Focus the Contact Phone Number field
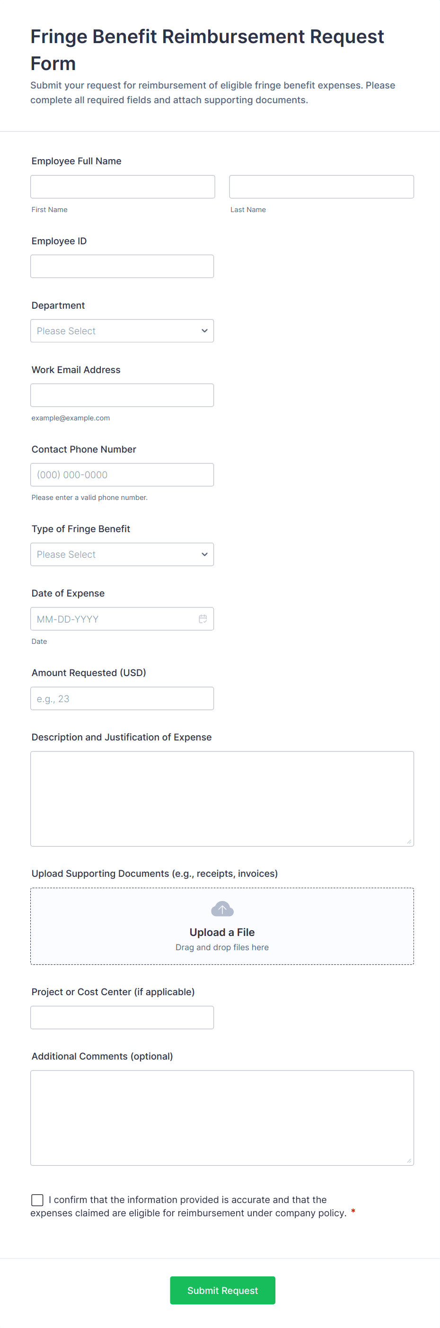 point(122,475)
